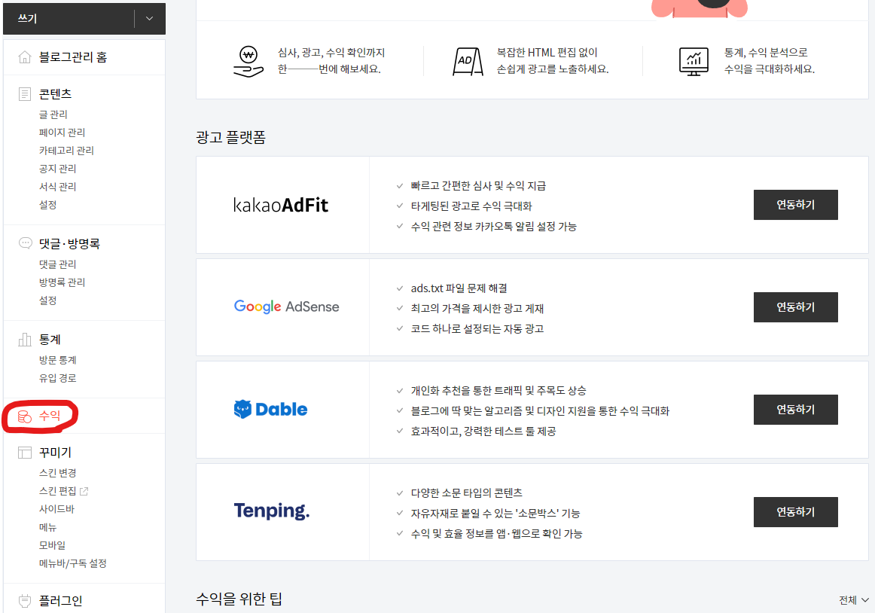Click the 쓰기 write button
Image resolution: width=875 pixels, height=613 pixels.
[69, 18]
